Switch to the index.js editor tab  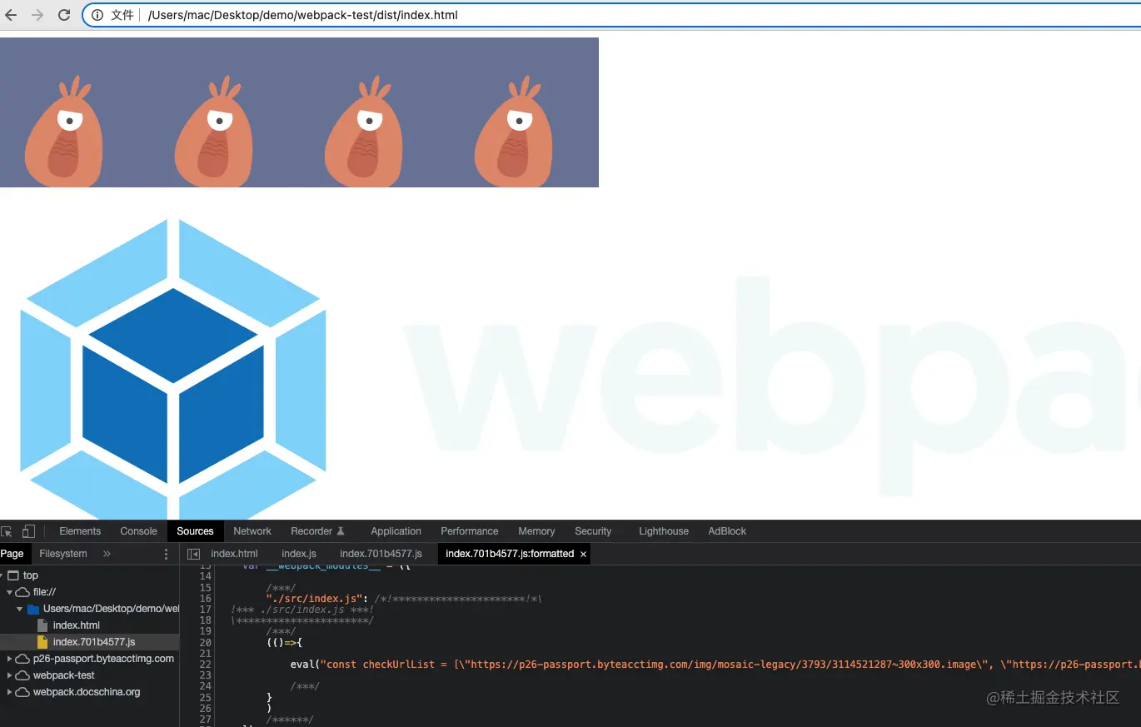pos(299,554)
